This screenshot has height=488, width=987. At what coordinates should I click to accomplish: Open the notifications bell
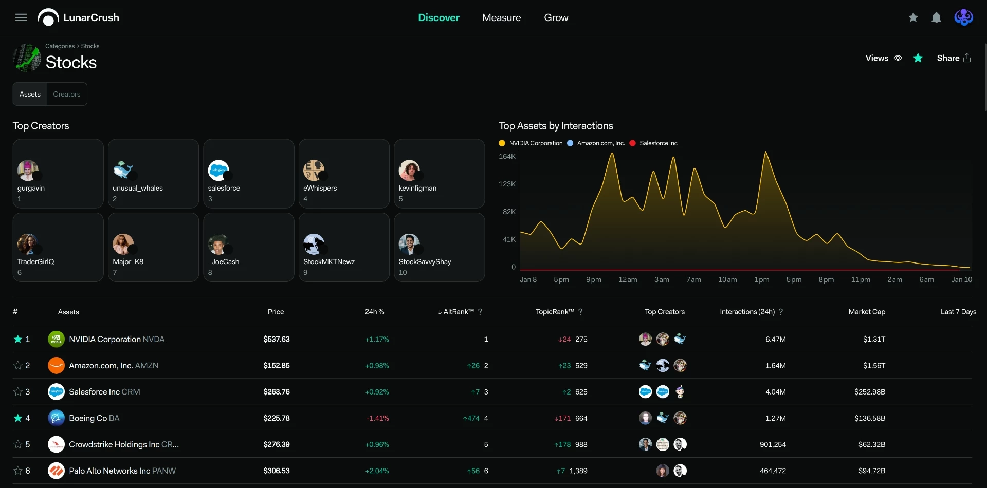937,17
